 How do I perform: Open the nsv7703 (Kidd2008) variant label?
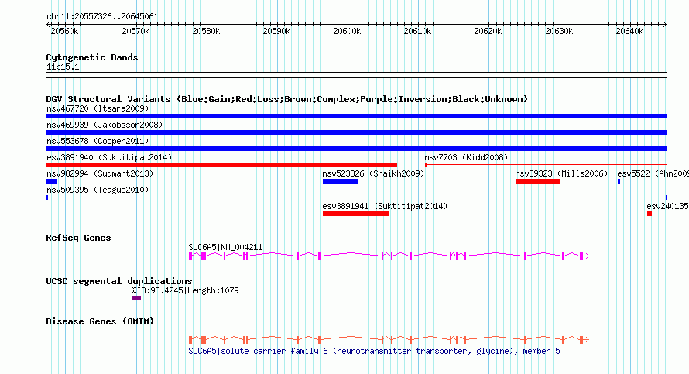466,157
